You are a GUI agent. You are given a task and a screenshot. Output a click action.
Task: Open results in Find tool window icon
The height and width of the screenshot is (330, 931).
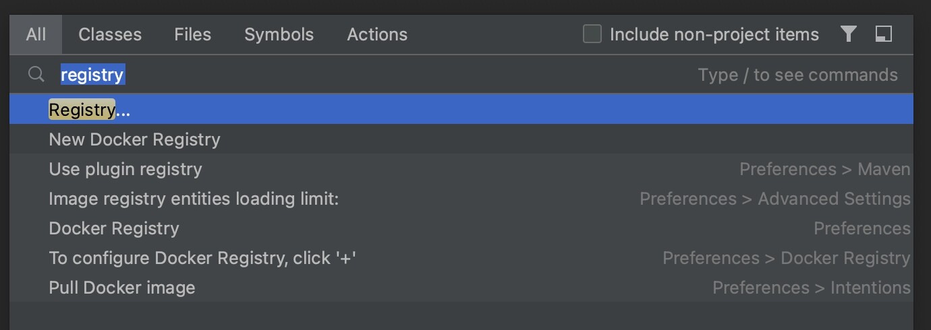click(x=884, y=34)
